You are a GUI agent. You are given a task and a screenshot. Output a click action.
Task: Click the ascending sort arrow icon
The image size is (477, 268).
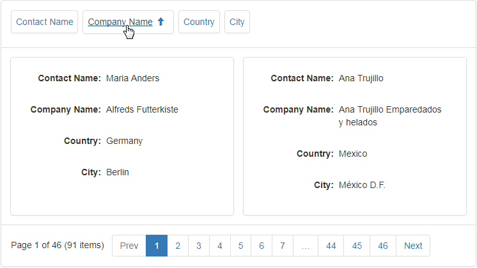[x=161, y=22]
